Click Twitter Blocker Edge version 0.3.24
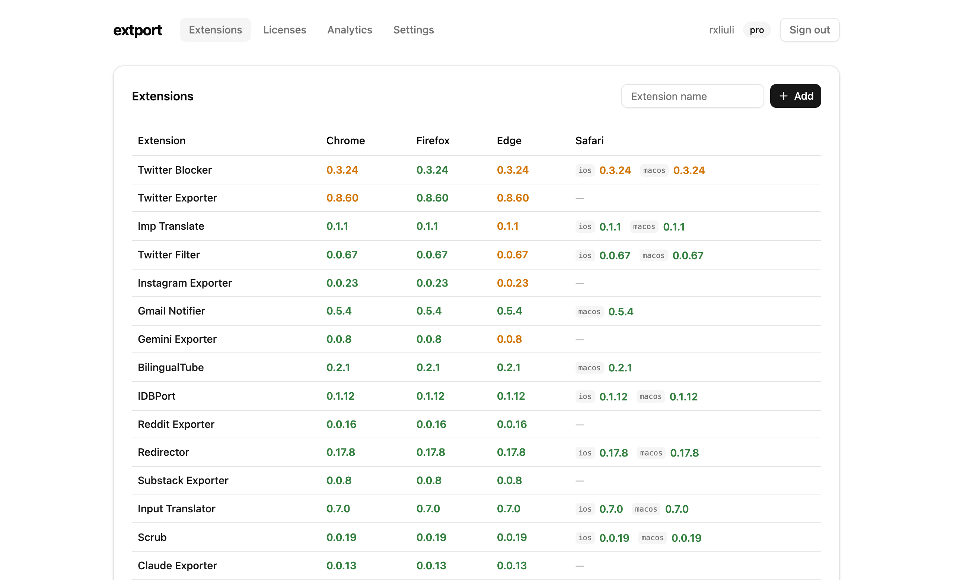The image size is (953, 580). point(513,170)
